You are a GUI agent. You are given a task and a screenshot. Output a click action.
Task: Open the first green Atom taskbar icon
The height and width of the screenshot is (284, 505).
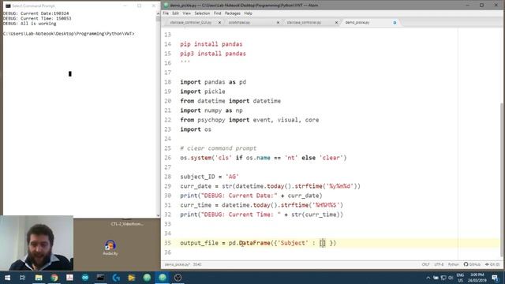[x=147, y=277]
